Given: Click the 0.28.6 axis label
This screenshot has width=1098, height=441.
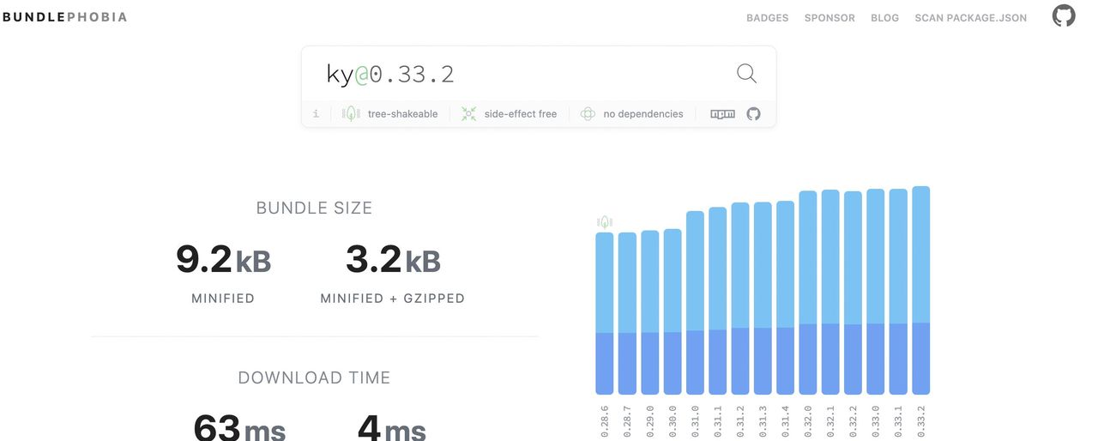Looking at the screenshot, I should (605, 421).
